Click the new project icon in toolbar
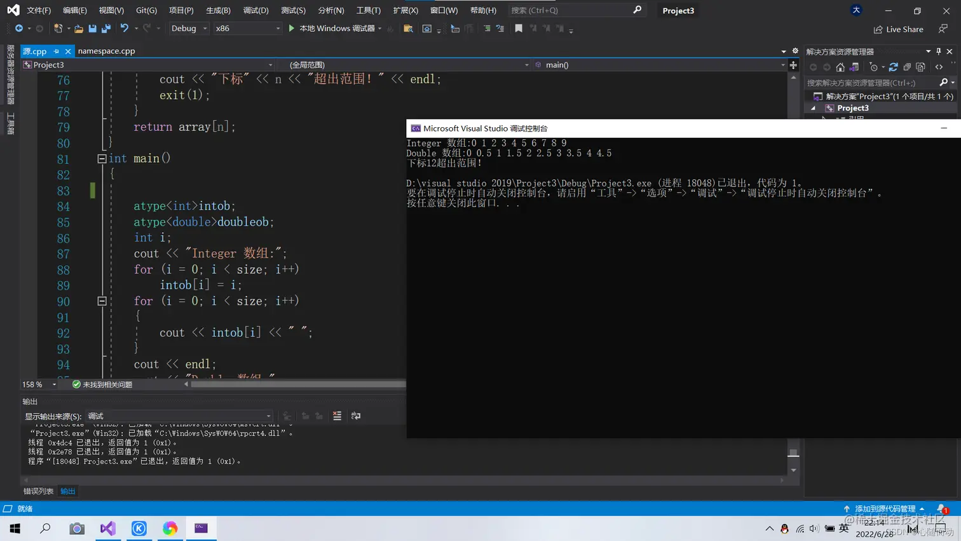The height and width of the screenshot is (541, 961). [58, 29]
